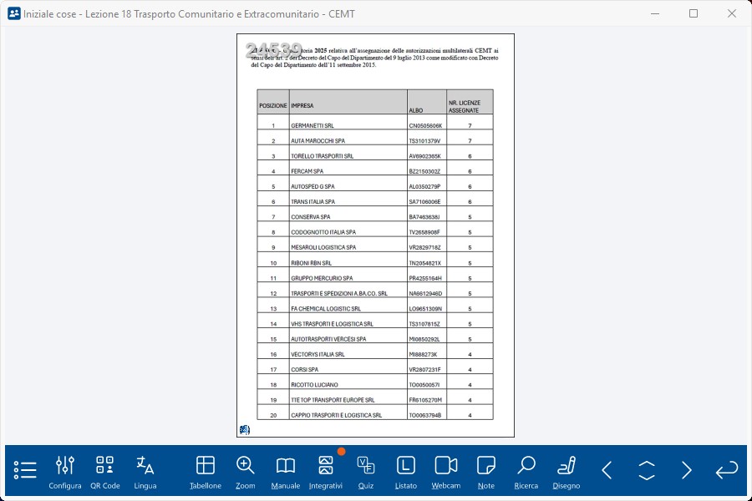Open Configura settings
Image resolution: width=752 pixels, height=501 pixels.
point(65,472)
